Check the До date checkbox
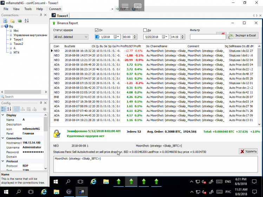This screenshot has width=263, height=197. [x=145, y=30]
